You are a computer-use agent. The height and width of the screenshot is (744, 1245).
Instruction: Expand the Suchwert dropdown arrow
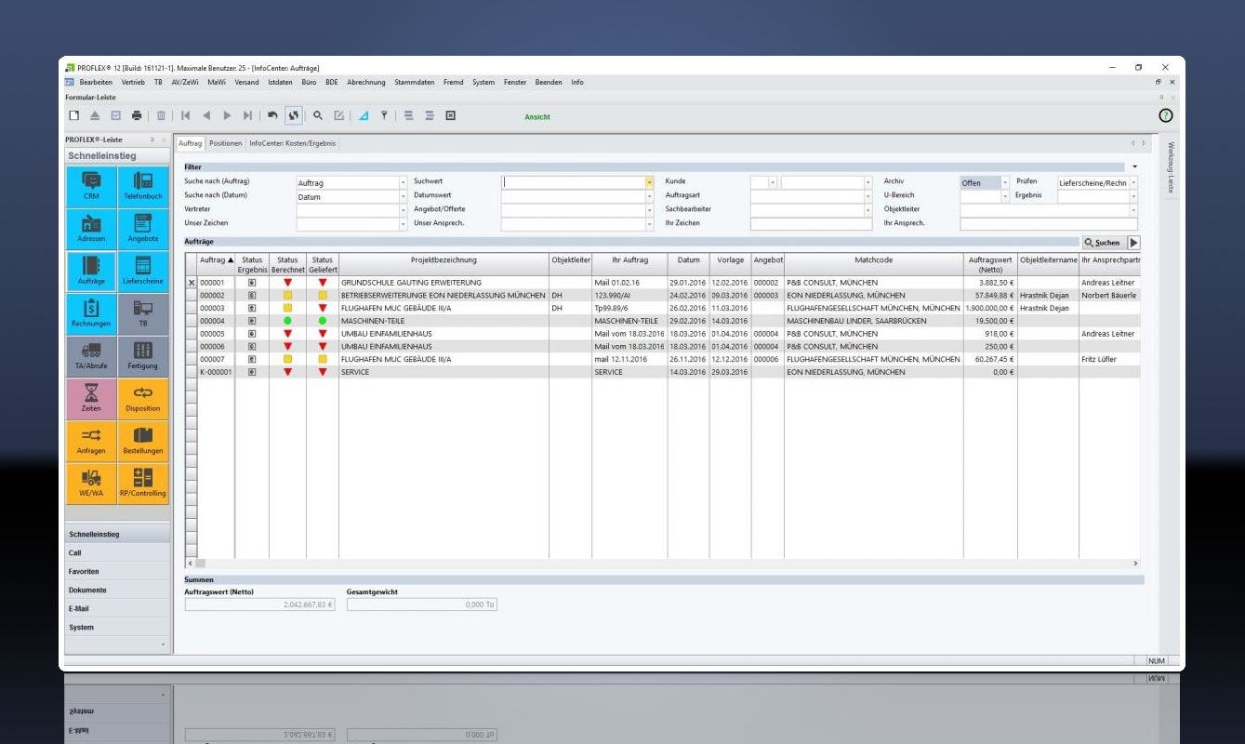pos(649,183)
